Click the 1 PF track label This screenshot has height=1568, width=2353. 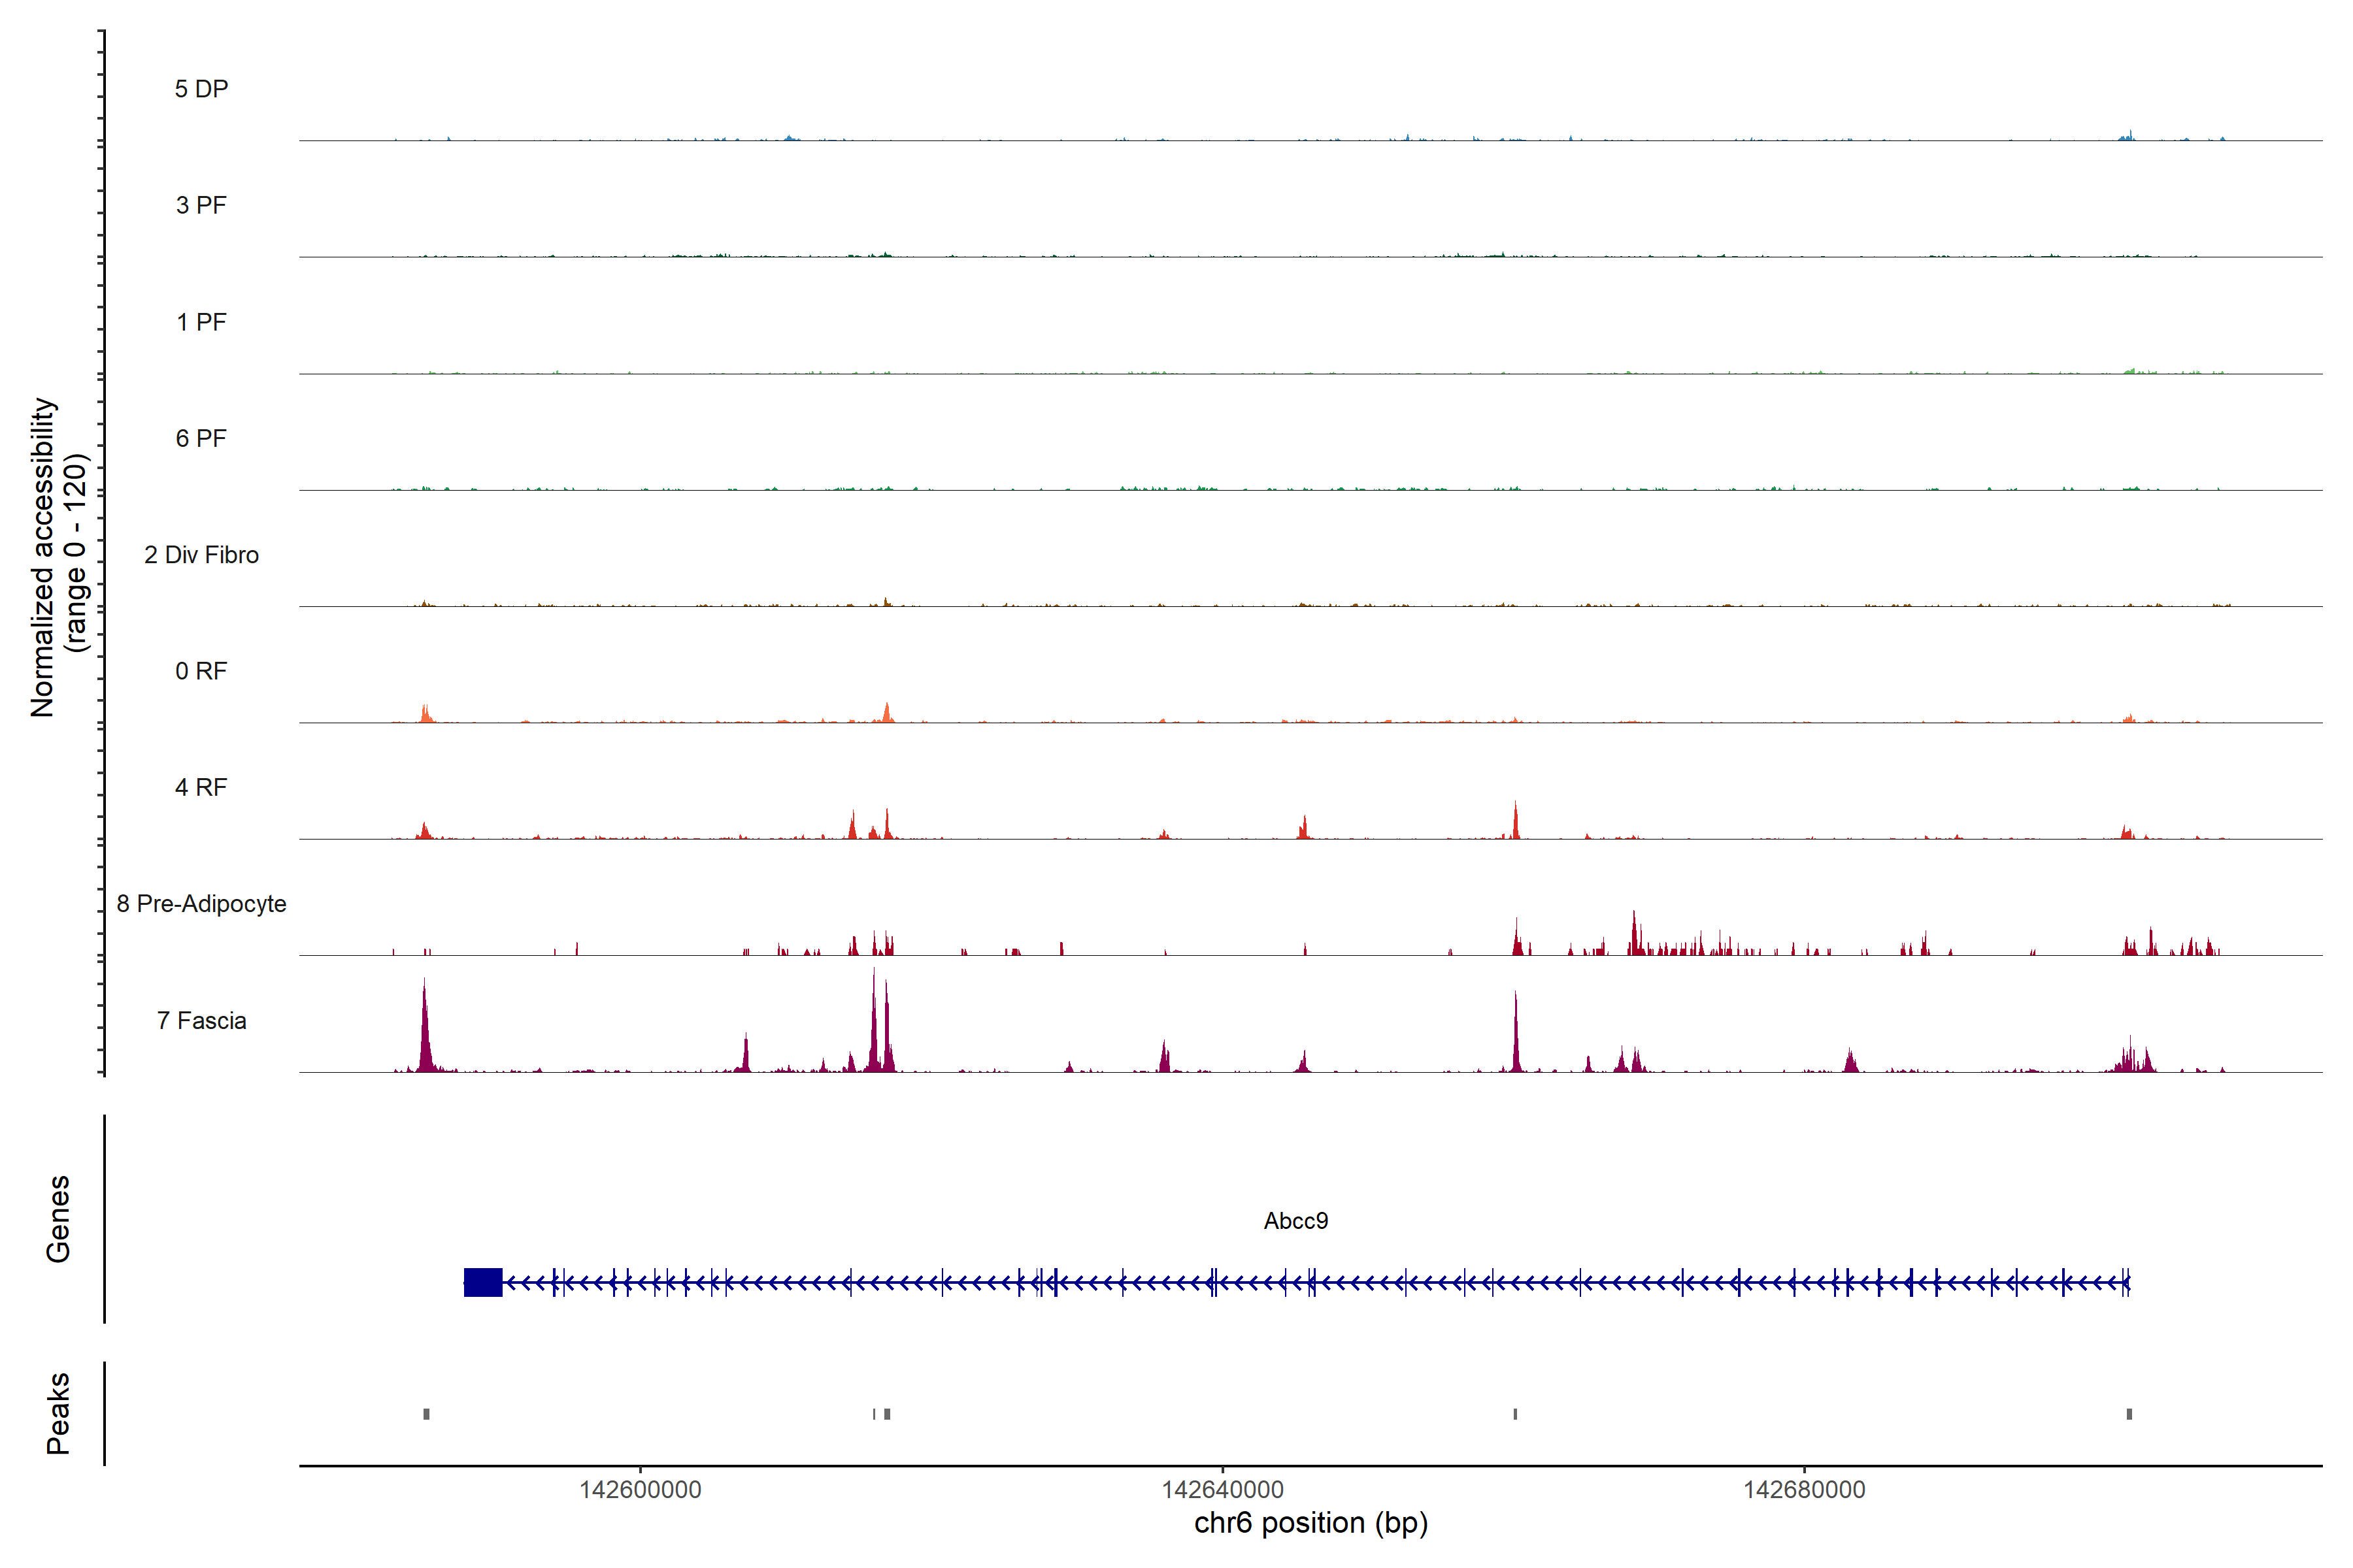point(201,322)
